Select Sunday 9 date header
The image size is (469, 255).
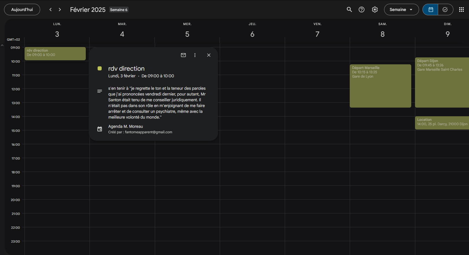click(x=448, y=34)
